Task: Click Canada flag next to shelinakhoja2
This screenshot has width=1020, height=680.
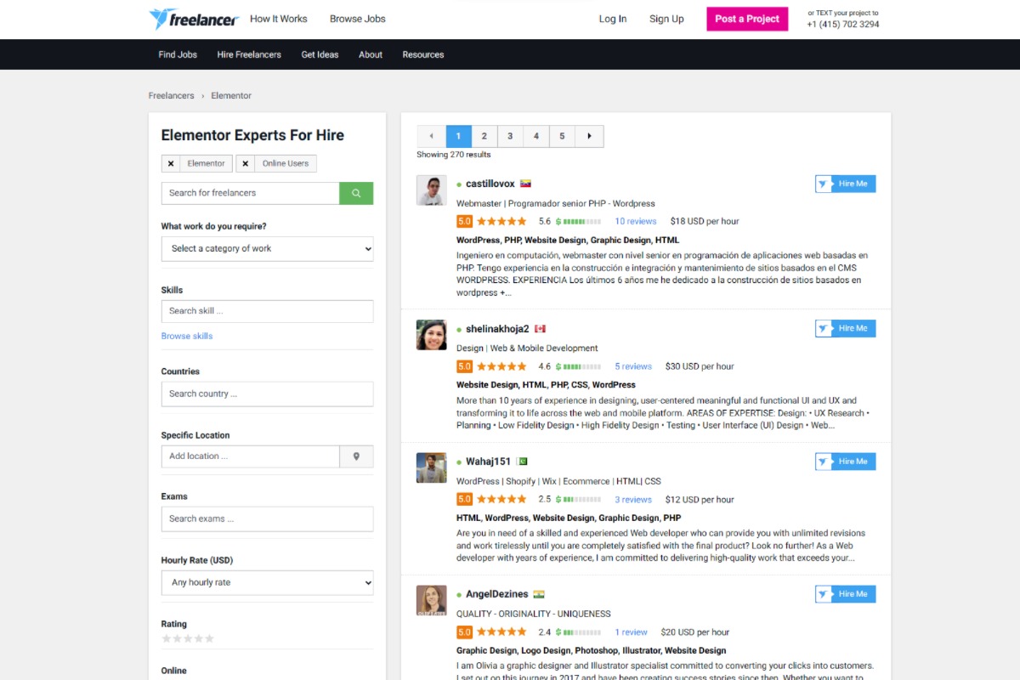Action: 540,329
